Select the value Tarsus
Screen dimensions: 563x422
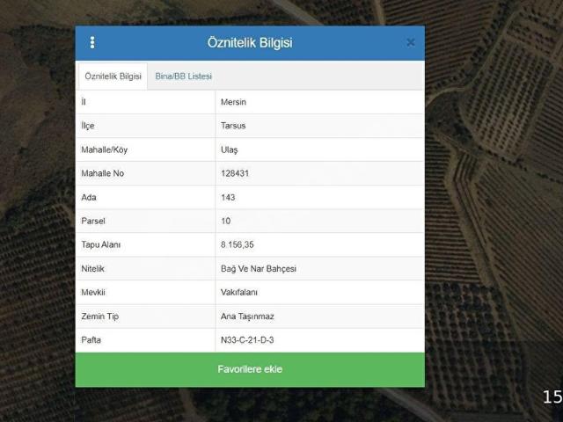click(233, 126)
